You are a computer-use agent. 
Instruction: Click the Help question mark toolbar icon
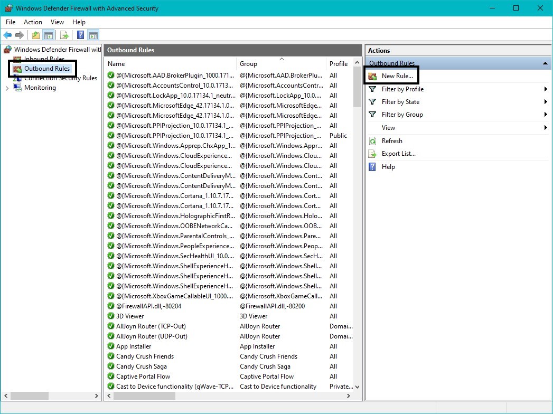click(80, 35)
